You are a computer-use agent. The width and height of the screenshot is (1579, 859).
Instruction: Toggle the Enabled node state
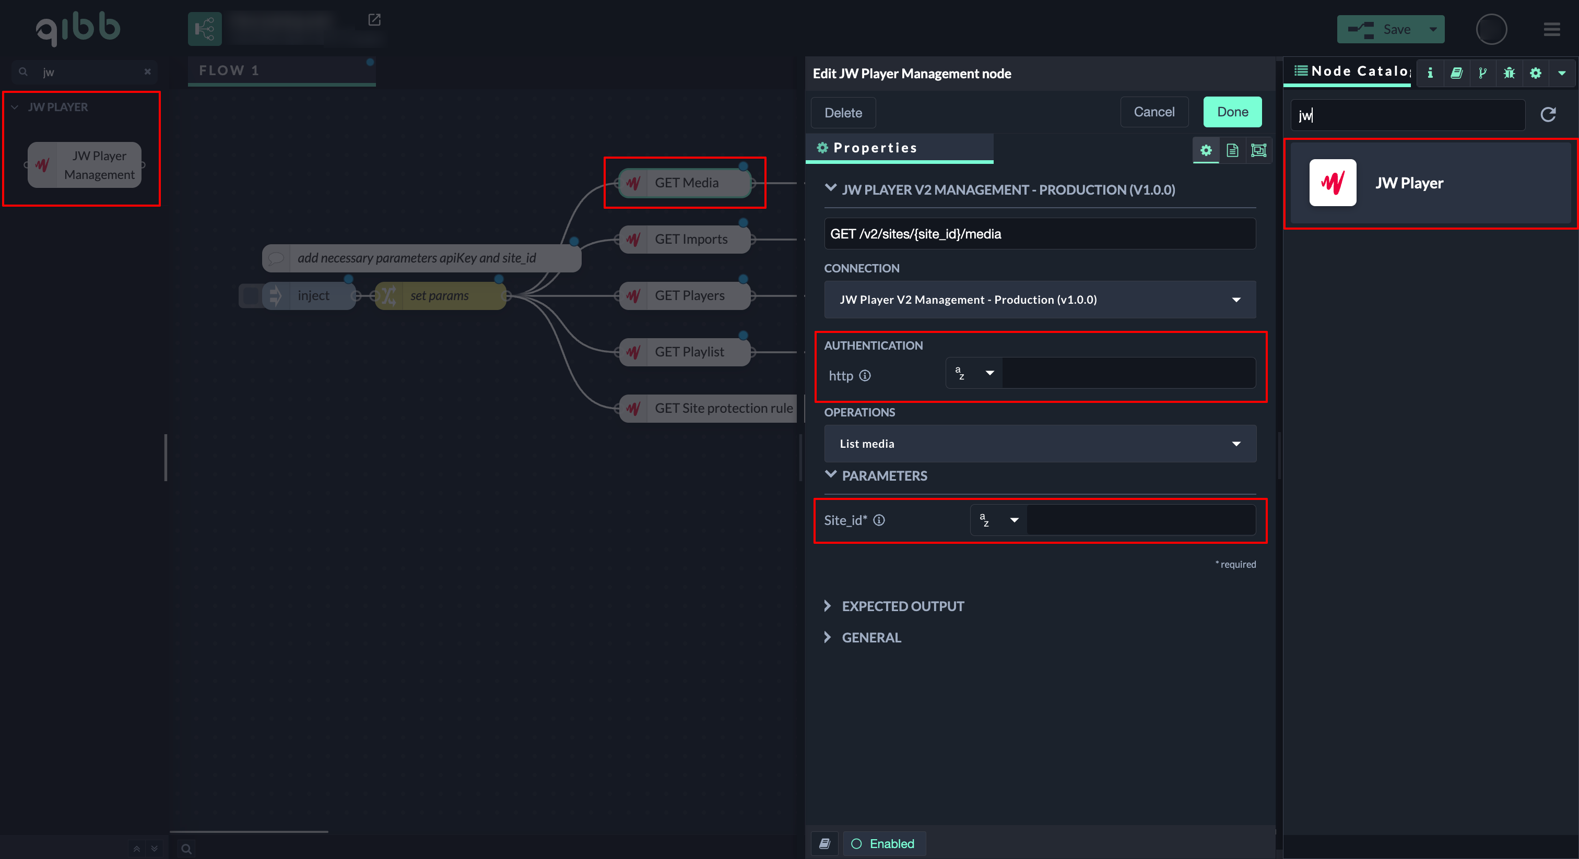884,844
